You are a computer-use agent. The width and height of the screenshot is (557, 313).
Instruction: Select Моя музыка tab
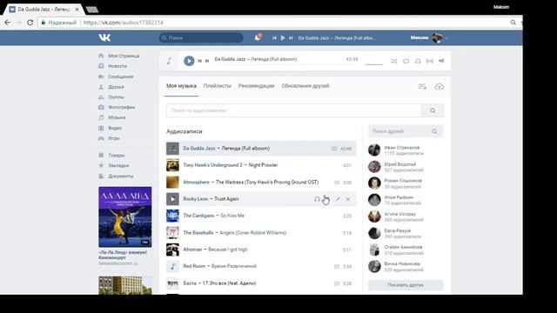tap(182, 86)
